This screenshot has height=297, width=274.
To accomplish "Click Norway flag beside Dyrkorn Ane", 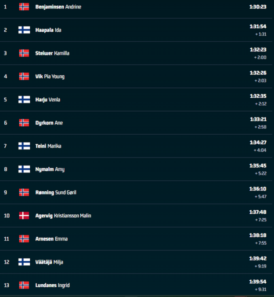I will [x=24, y=123].
